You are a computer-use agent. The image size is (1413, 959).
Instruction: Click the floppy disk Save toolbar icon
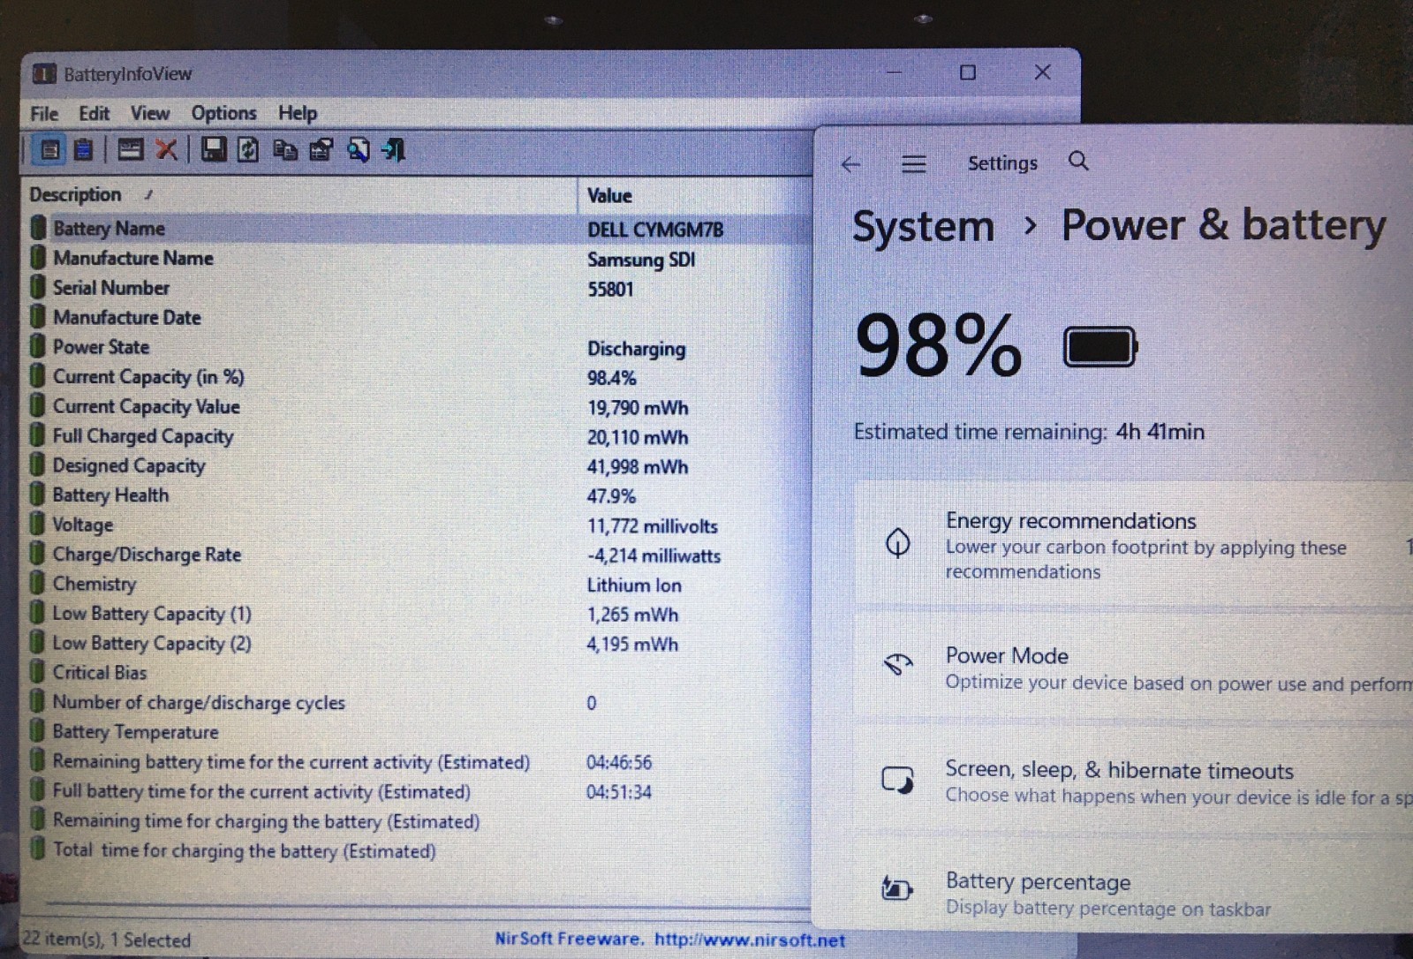(x=213, y=149)
